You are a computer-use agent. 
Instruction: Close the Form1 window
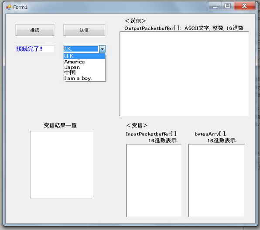pos(245,6)
